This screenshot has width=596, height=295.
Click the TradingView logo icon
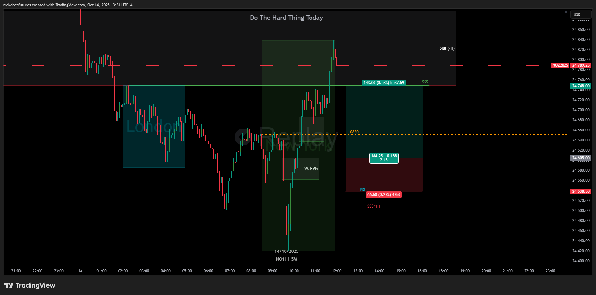pos(9,285)
